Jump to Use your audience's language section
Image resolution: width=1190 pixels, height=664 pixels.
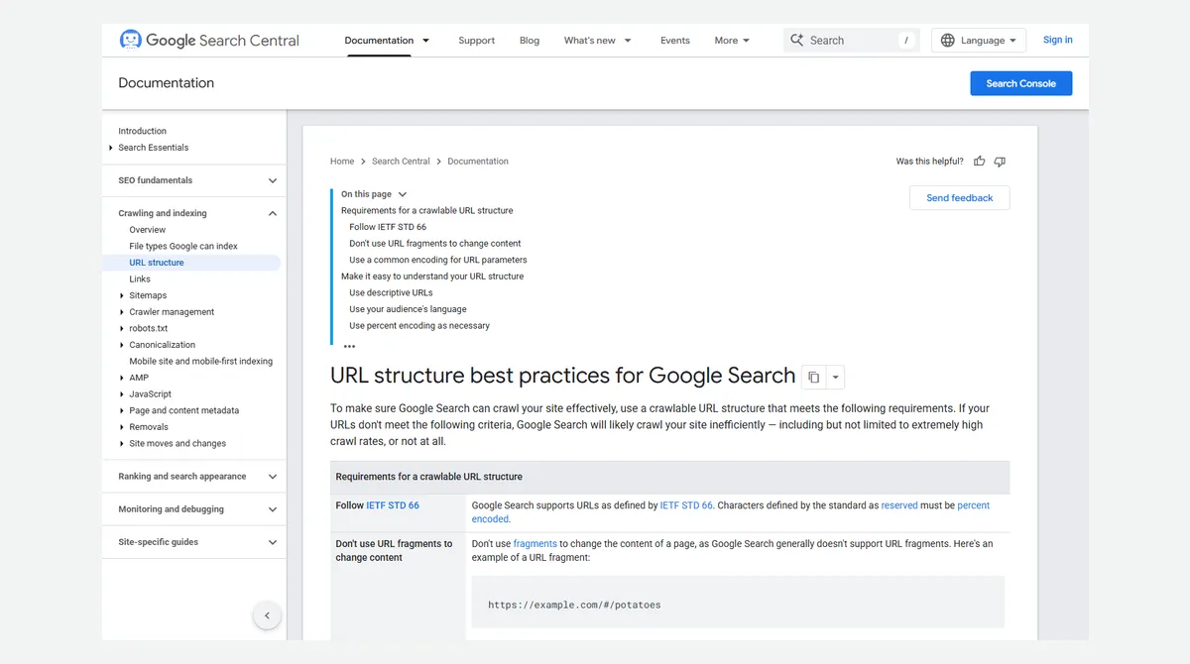click(x=408, y=309)
